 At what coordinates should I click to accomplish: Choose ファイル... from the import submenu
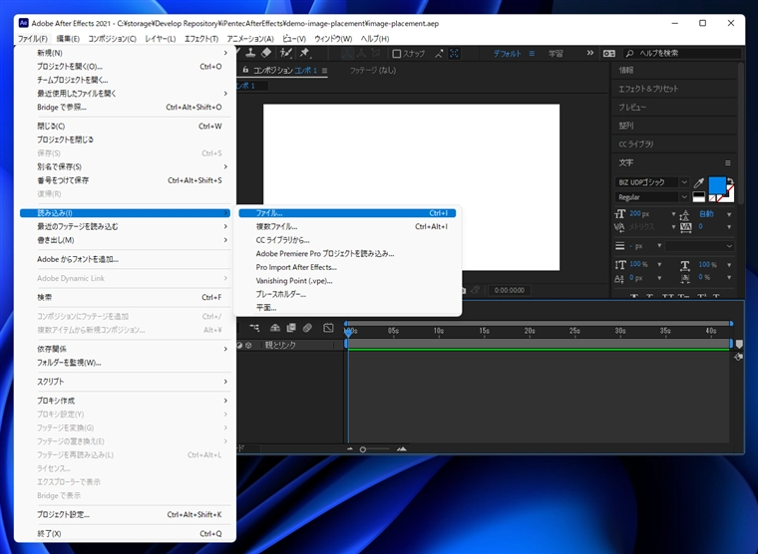347,213
